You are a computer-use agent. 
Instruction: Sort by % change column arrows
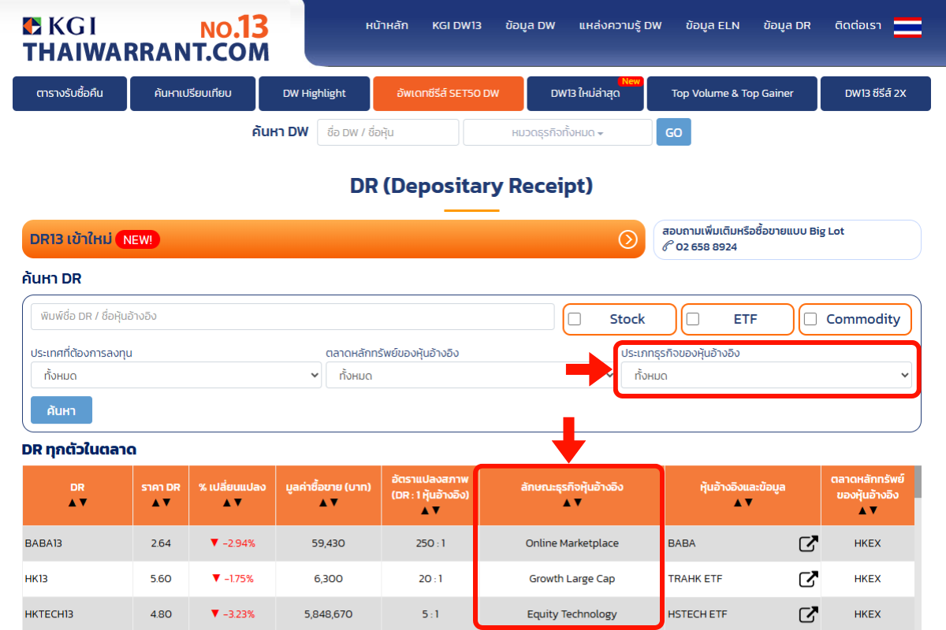point(232,502)
